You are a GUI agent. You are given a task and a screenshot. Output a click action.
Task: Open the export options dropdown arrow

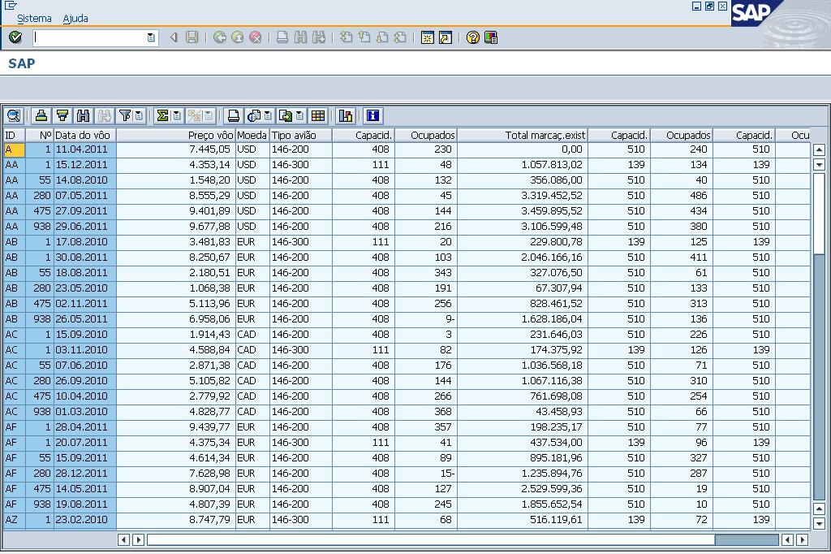point(299,116)
